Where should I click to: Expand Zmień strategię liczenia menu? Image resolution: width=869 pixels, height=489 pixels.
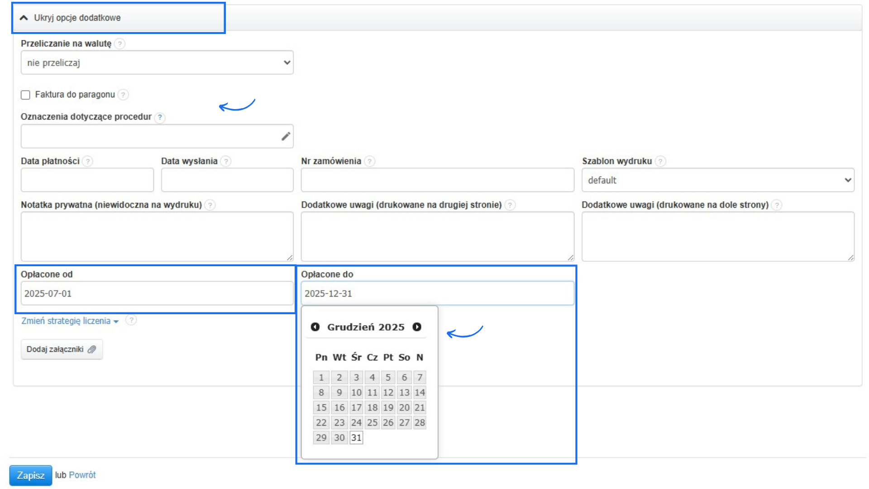(70, 321)
